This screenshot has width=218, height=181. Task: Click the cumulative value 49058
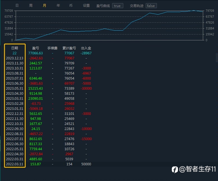[x=69, y=99]
